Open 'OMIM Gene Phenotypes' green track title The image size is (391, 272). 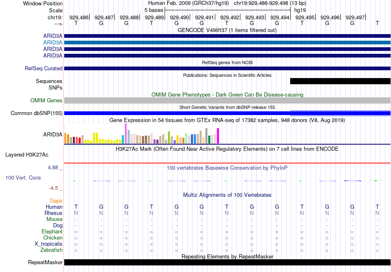click(228, 95)
